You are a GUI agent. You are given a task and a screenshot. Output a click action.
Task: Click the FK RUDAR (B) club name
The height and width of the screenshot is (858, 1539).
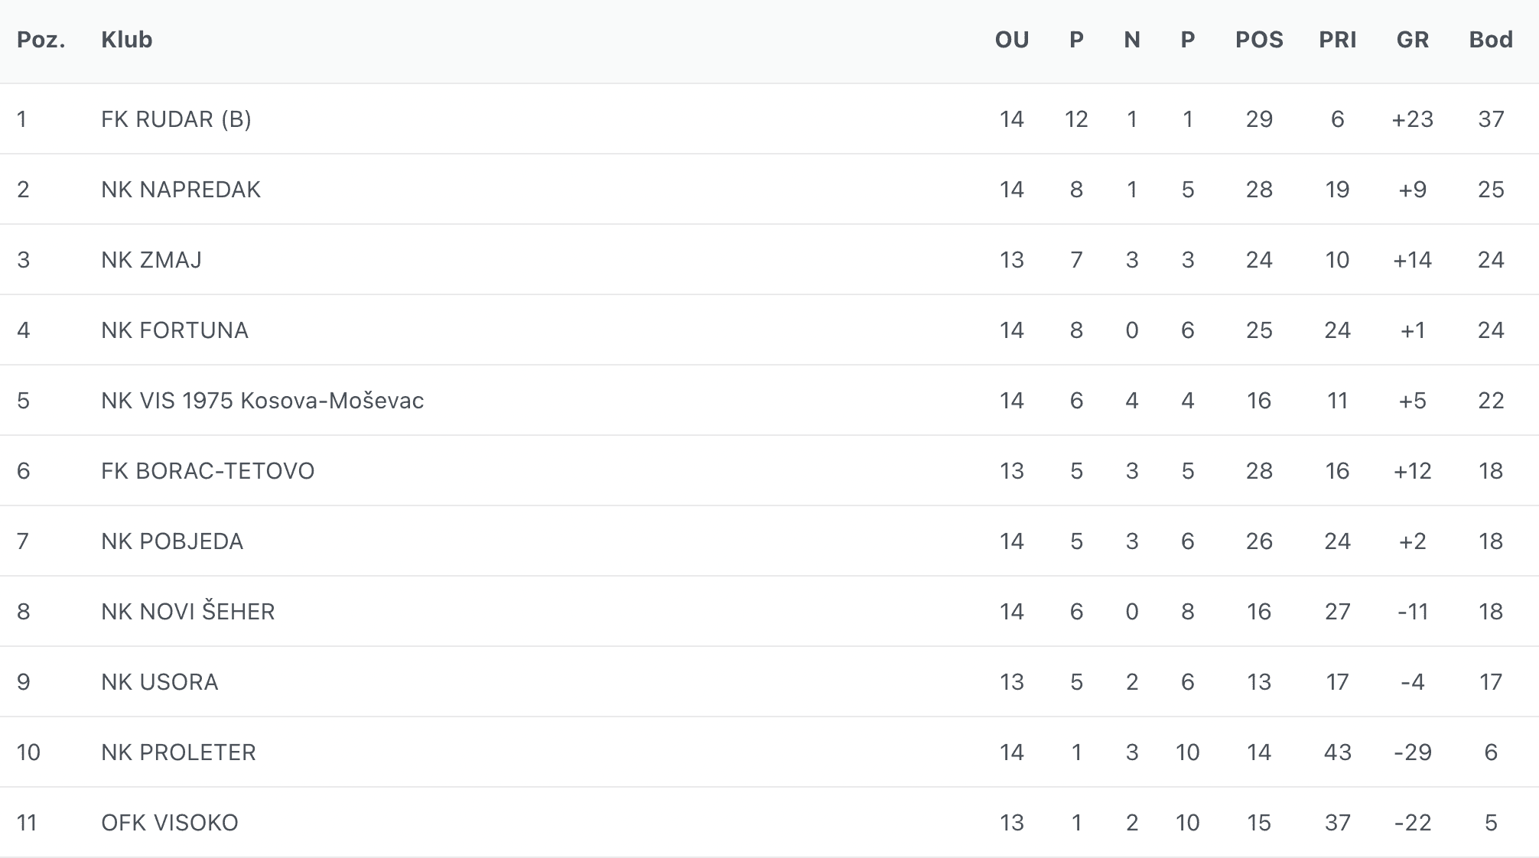(x=176, y=119)
